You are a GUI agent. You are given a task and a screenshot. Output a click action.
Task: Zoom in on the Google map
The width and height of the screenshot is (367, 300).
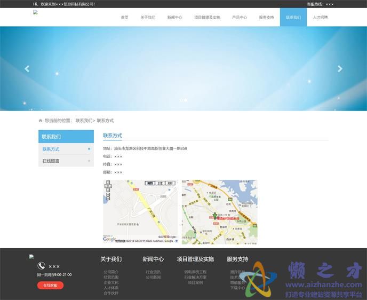108,194
